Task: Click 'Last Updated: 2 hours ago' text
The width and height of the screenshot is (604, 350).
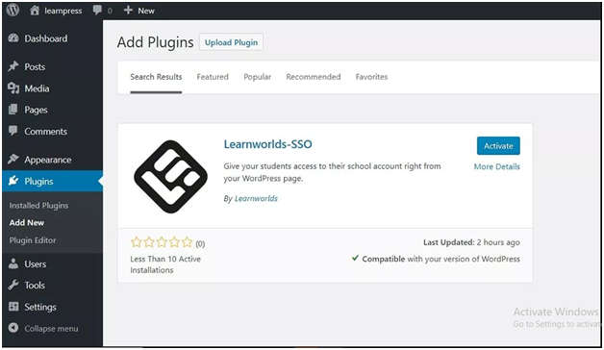Action: click(x=471, y=242)
